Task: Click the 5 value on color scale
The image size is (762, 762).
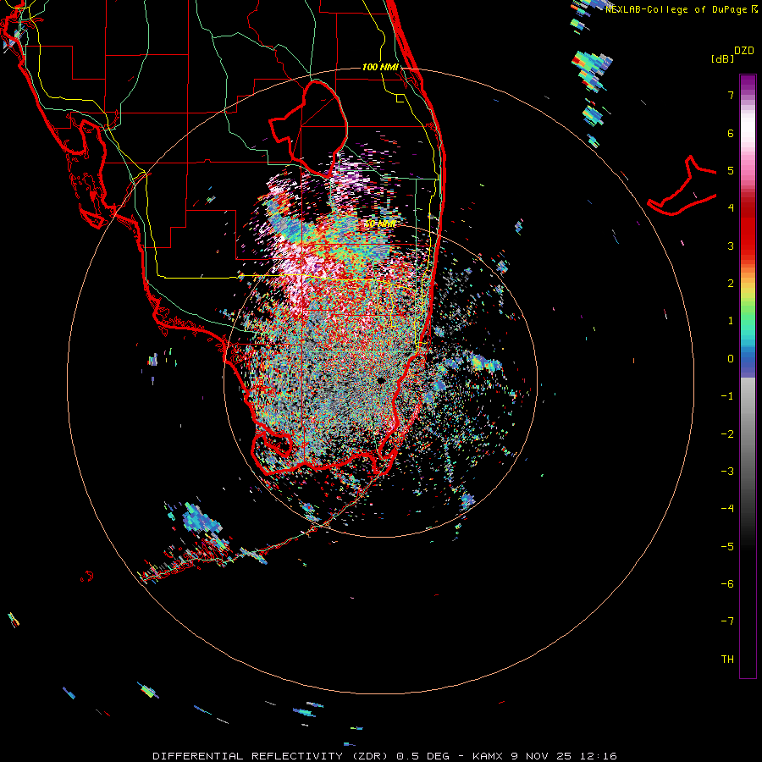Action: click(731, 170)
